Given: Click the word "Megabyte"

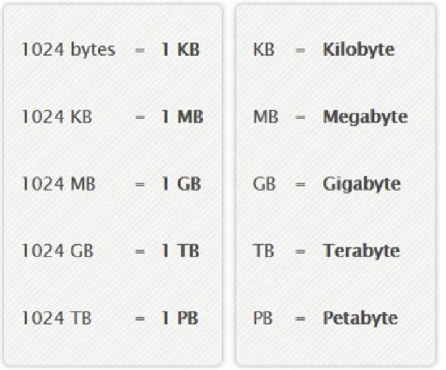Looking at the screenshot, I should coord(365,117).
